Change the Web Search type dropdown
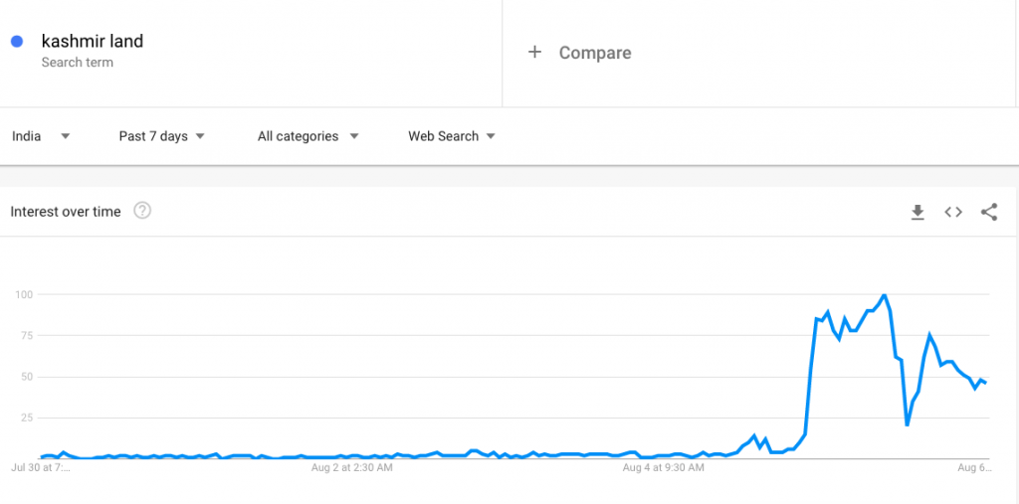Screen dimensions: 1019x504 452,136
